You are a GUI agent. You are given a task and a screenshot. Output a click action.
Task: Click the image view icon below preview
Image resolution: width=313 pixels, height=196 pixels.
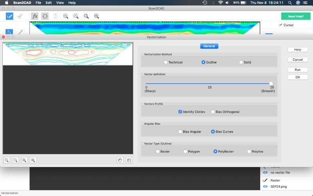click(129, 160)
